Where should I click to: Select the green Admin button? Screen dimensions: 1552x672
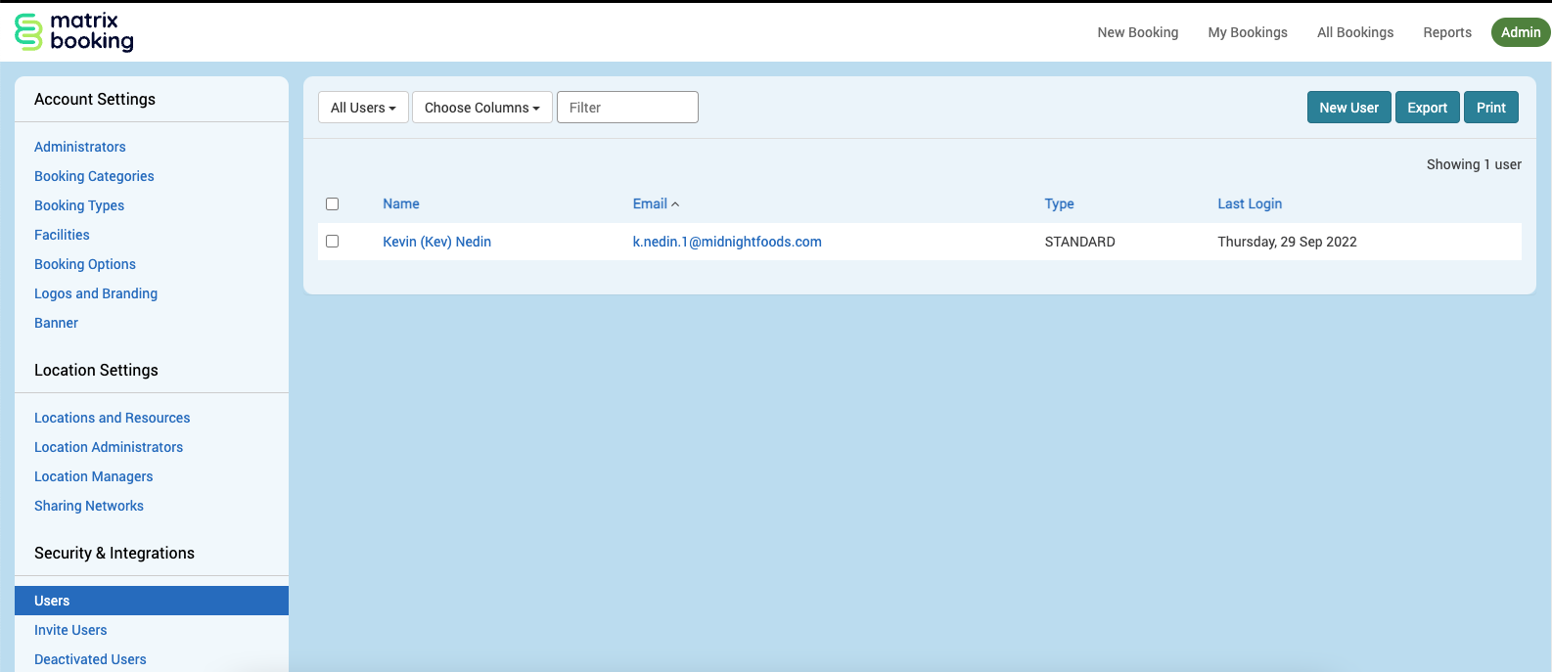pyautogui.click(x=1520, y=32)
